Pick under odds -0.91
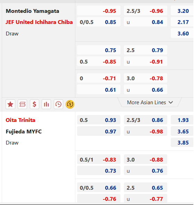This screenshot has height=205, width=194. click(145, 61)
